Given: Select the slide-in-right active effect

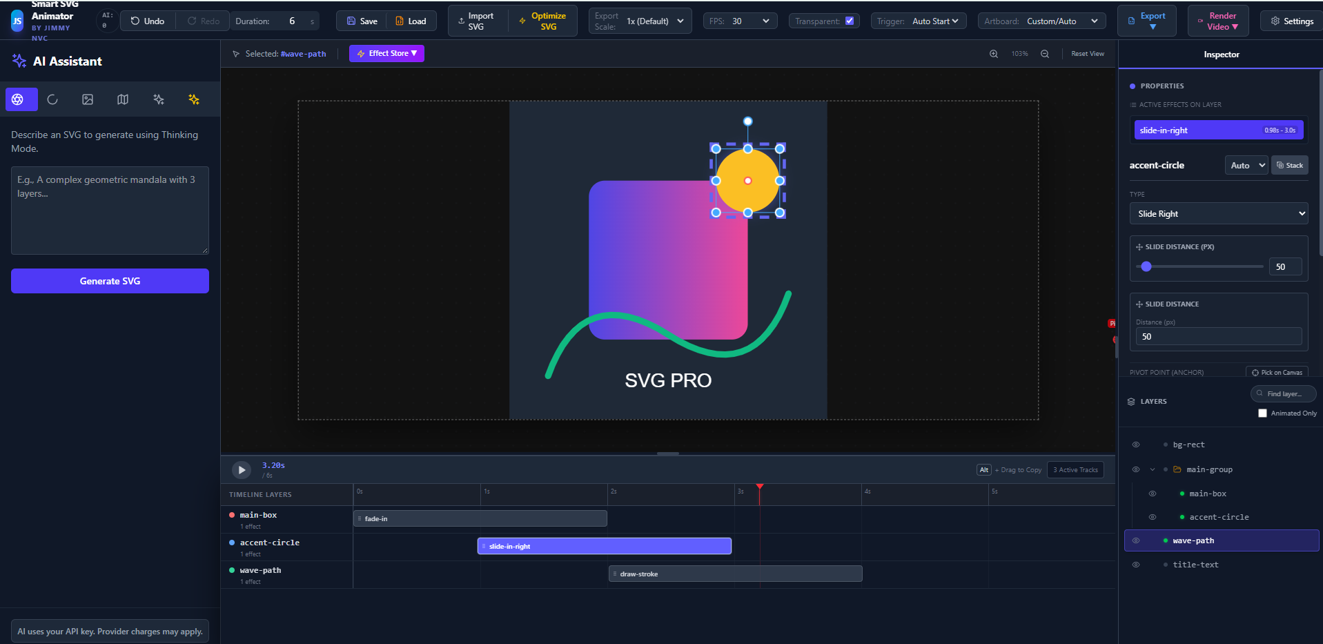Looking at the screenshot, I should (1219, 130).
